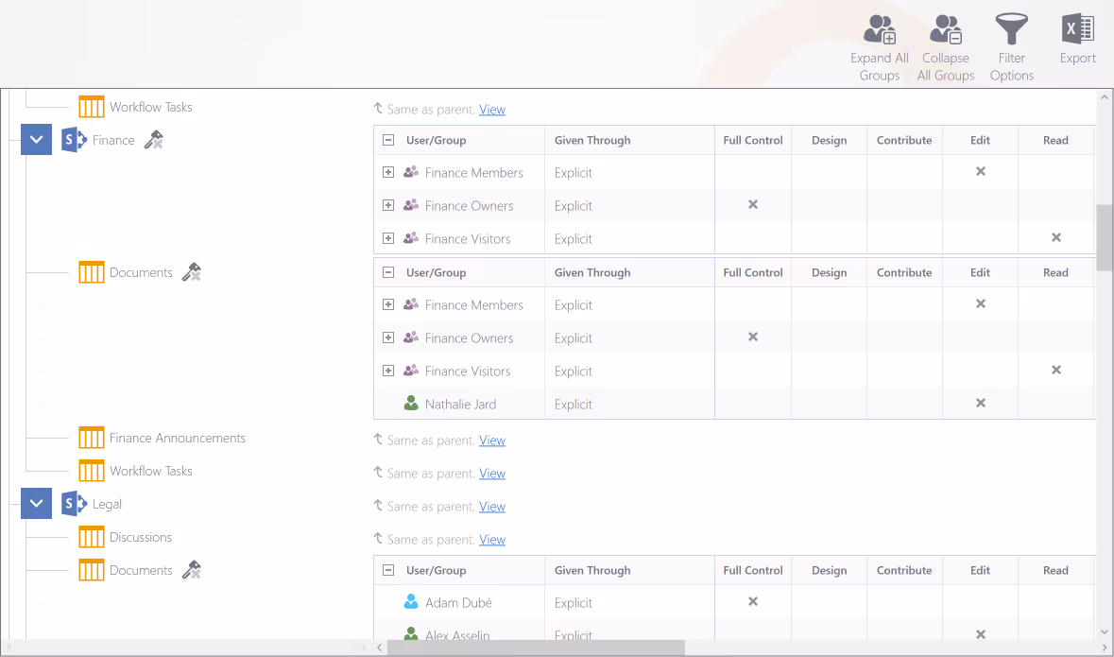Expand Finance Members group in Documents table

tap(388, 304)
